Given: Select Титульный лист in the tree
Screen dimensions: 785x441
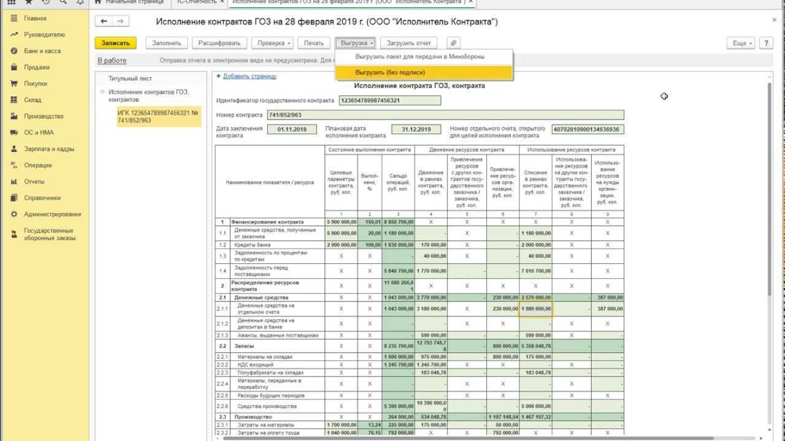Looking at the screenshot, I should (130, 78).
